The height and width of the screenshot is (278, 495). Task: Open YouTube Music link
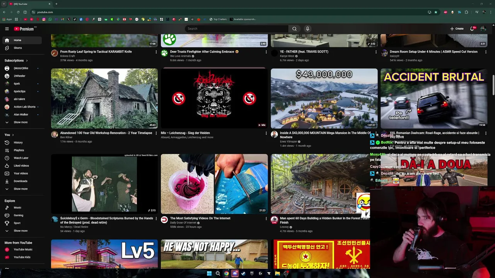pyautogui.click(x=22, y=249)
